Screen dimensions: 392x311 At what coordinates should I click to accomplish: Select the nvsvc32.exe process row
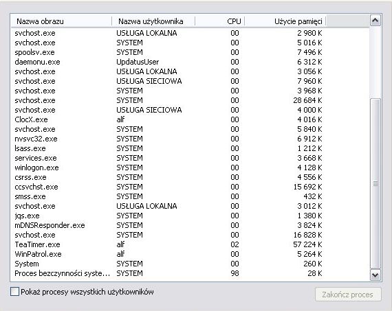pos(190,139)
